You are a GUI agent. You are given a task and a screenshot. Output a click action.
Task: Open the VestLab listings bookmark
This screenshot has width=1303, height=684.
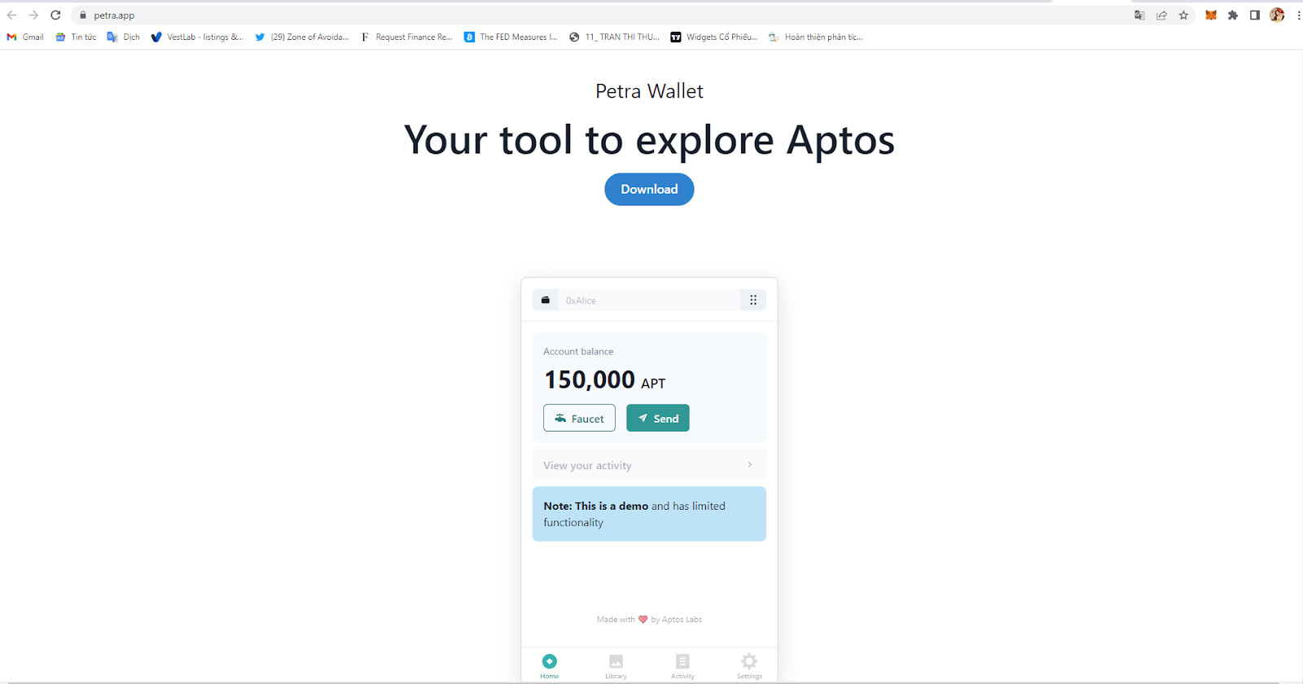point(197,37)
